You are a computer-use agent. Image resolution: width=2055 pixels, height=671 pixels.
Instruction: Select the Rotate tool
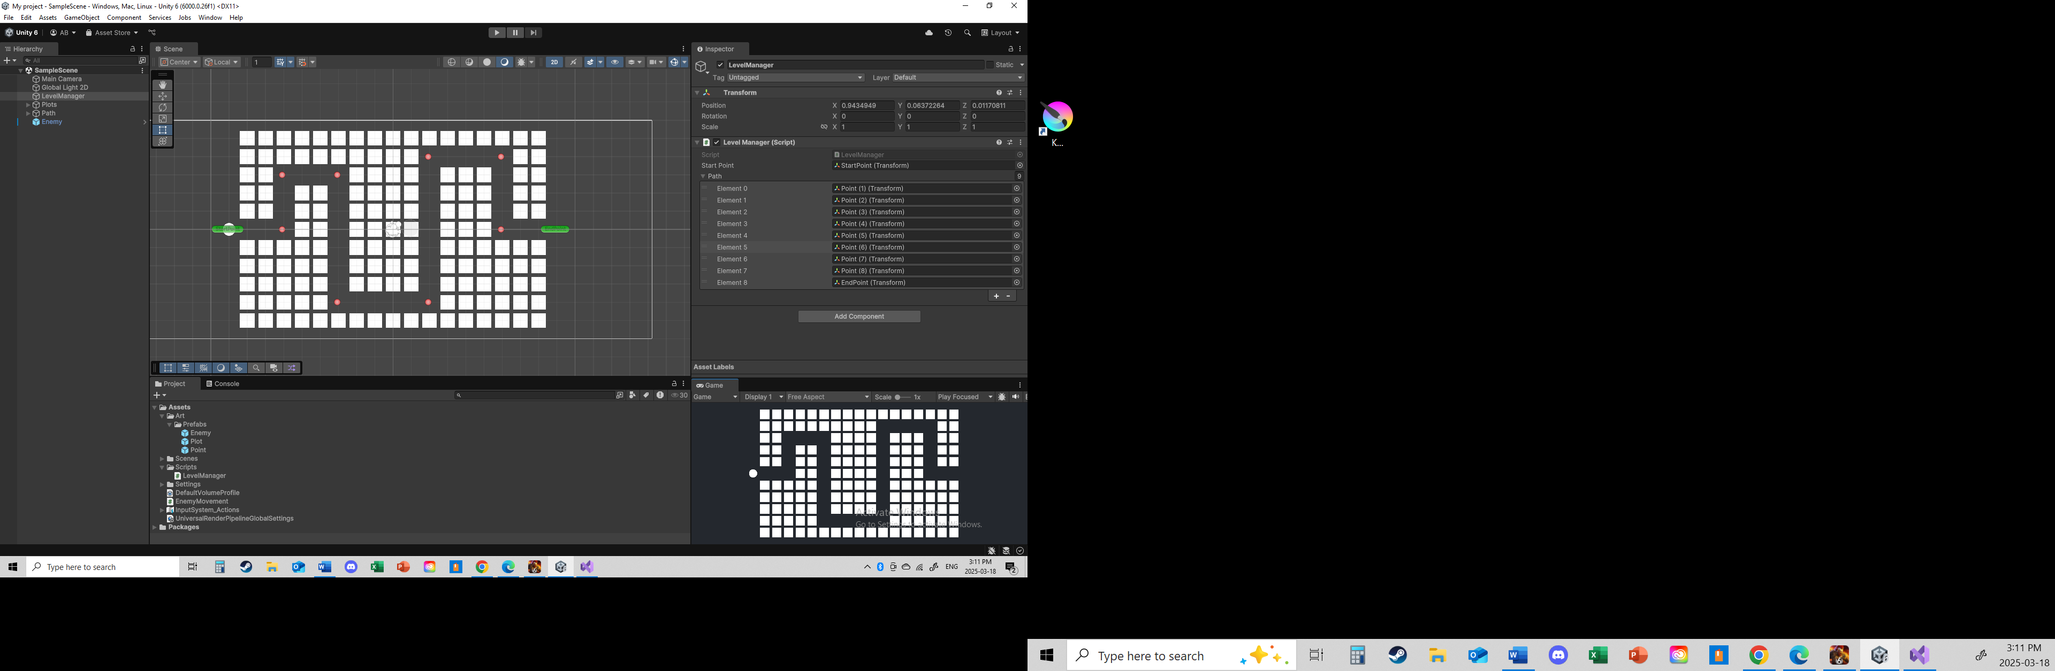[163, 107]
